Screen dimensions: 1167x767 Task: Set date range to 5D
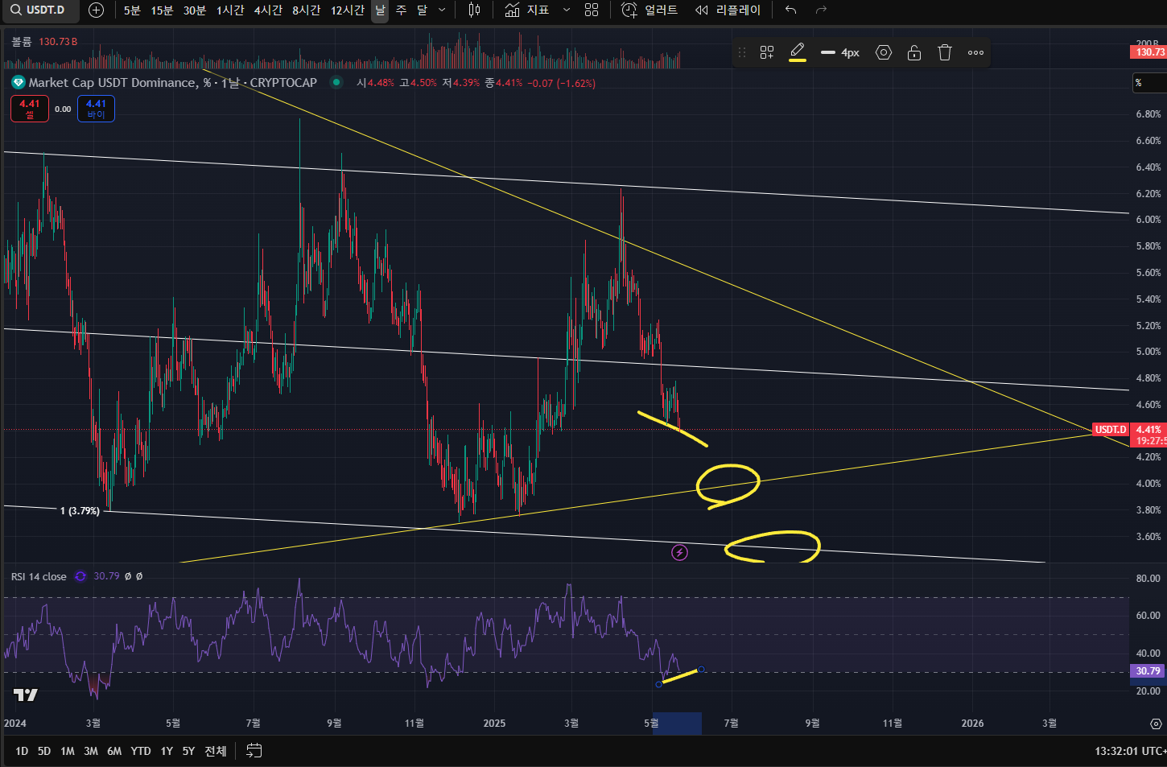[x=44, y=751]
